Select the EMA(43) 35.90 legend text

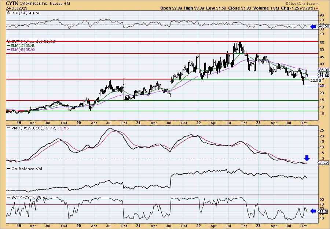tap(23, 50)
